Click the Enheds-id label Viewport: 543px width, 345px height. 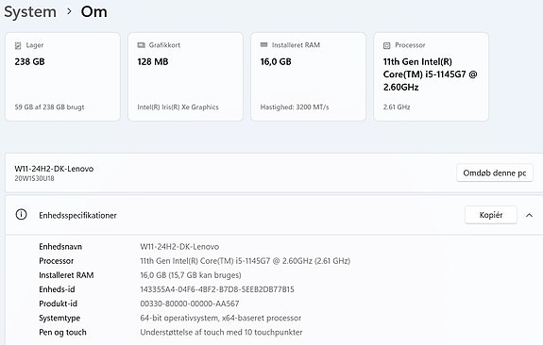click(x=57, y=289)
